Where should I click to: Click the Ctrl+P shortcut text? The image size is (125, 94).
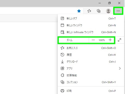112,91
